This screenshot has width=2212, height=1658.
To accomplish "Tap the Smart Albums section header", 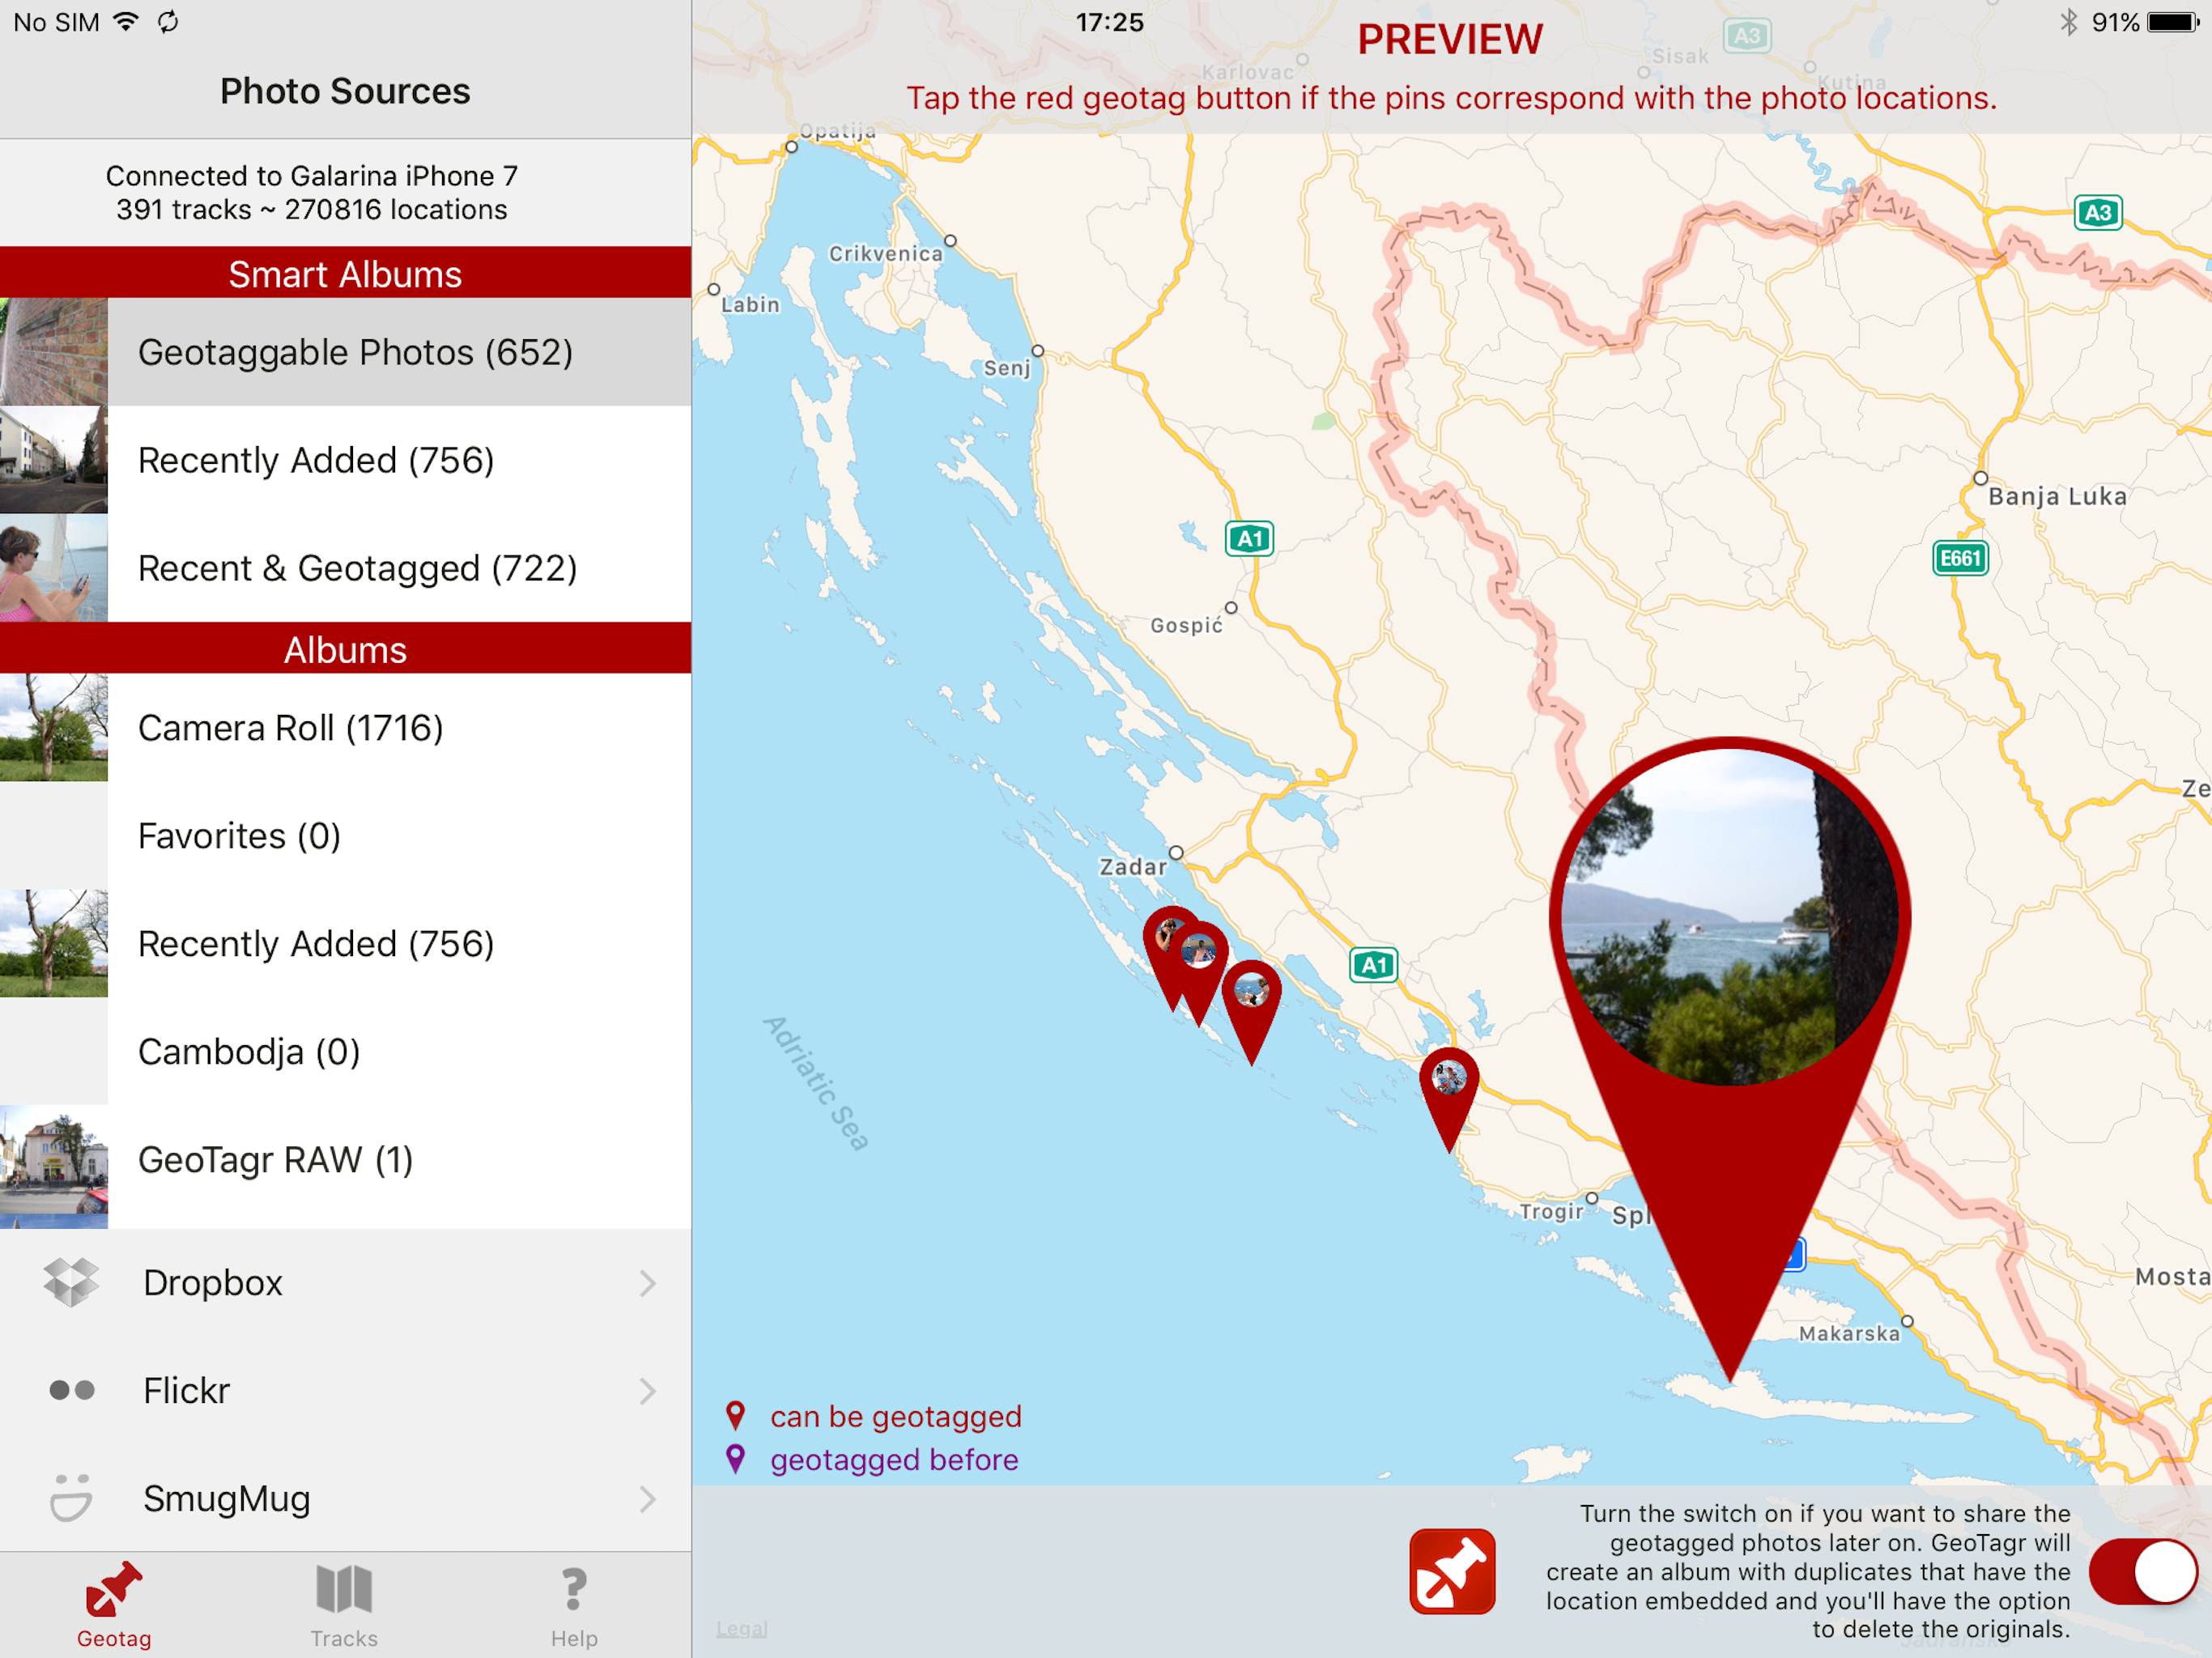I will pos(346,273).
